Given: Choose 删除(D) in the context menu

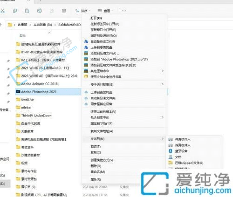Looking at the screenshot, I should pyautogui.click(x=96, y=166).
